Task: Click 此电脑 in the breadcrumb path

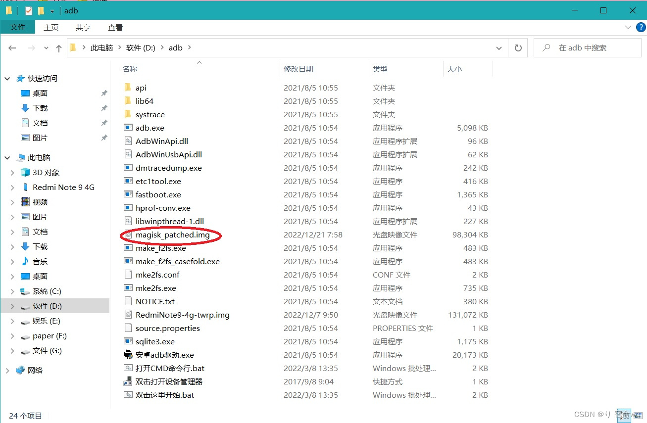Action: 101,48
